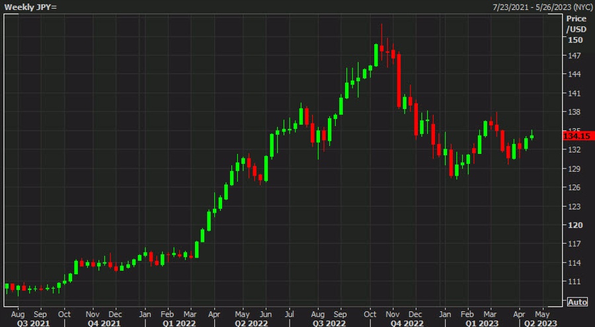Click the 141 price axis label

(574, 93)
